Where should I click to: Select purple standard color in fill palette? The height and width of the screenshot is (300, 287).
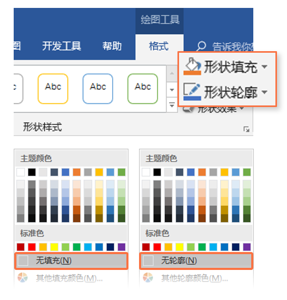(122, 247)
